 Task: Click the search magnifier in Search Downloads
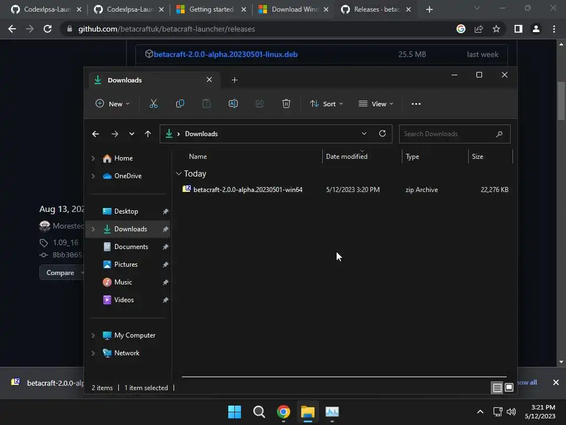[499, 134]
